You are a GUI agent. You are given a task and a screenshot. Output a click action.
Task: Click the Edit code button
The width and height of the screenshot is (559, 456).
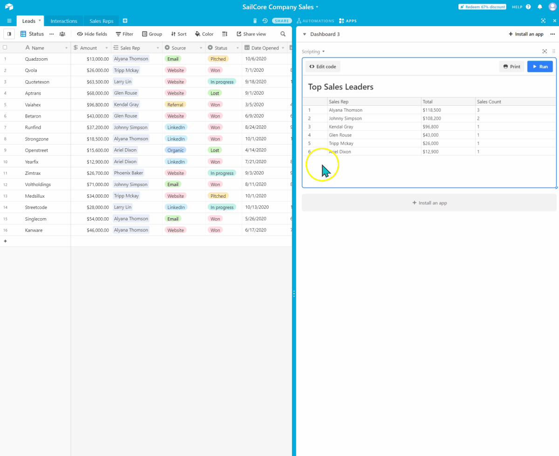click(x=323, y=67)
